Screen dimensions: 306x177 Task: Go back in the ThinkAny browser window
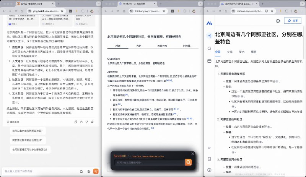106,11
